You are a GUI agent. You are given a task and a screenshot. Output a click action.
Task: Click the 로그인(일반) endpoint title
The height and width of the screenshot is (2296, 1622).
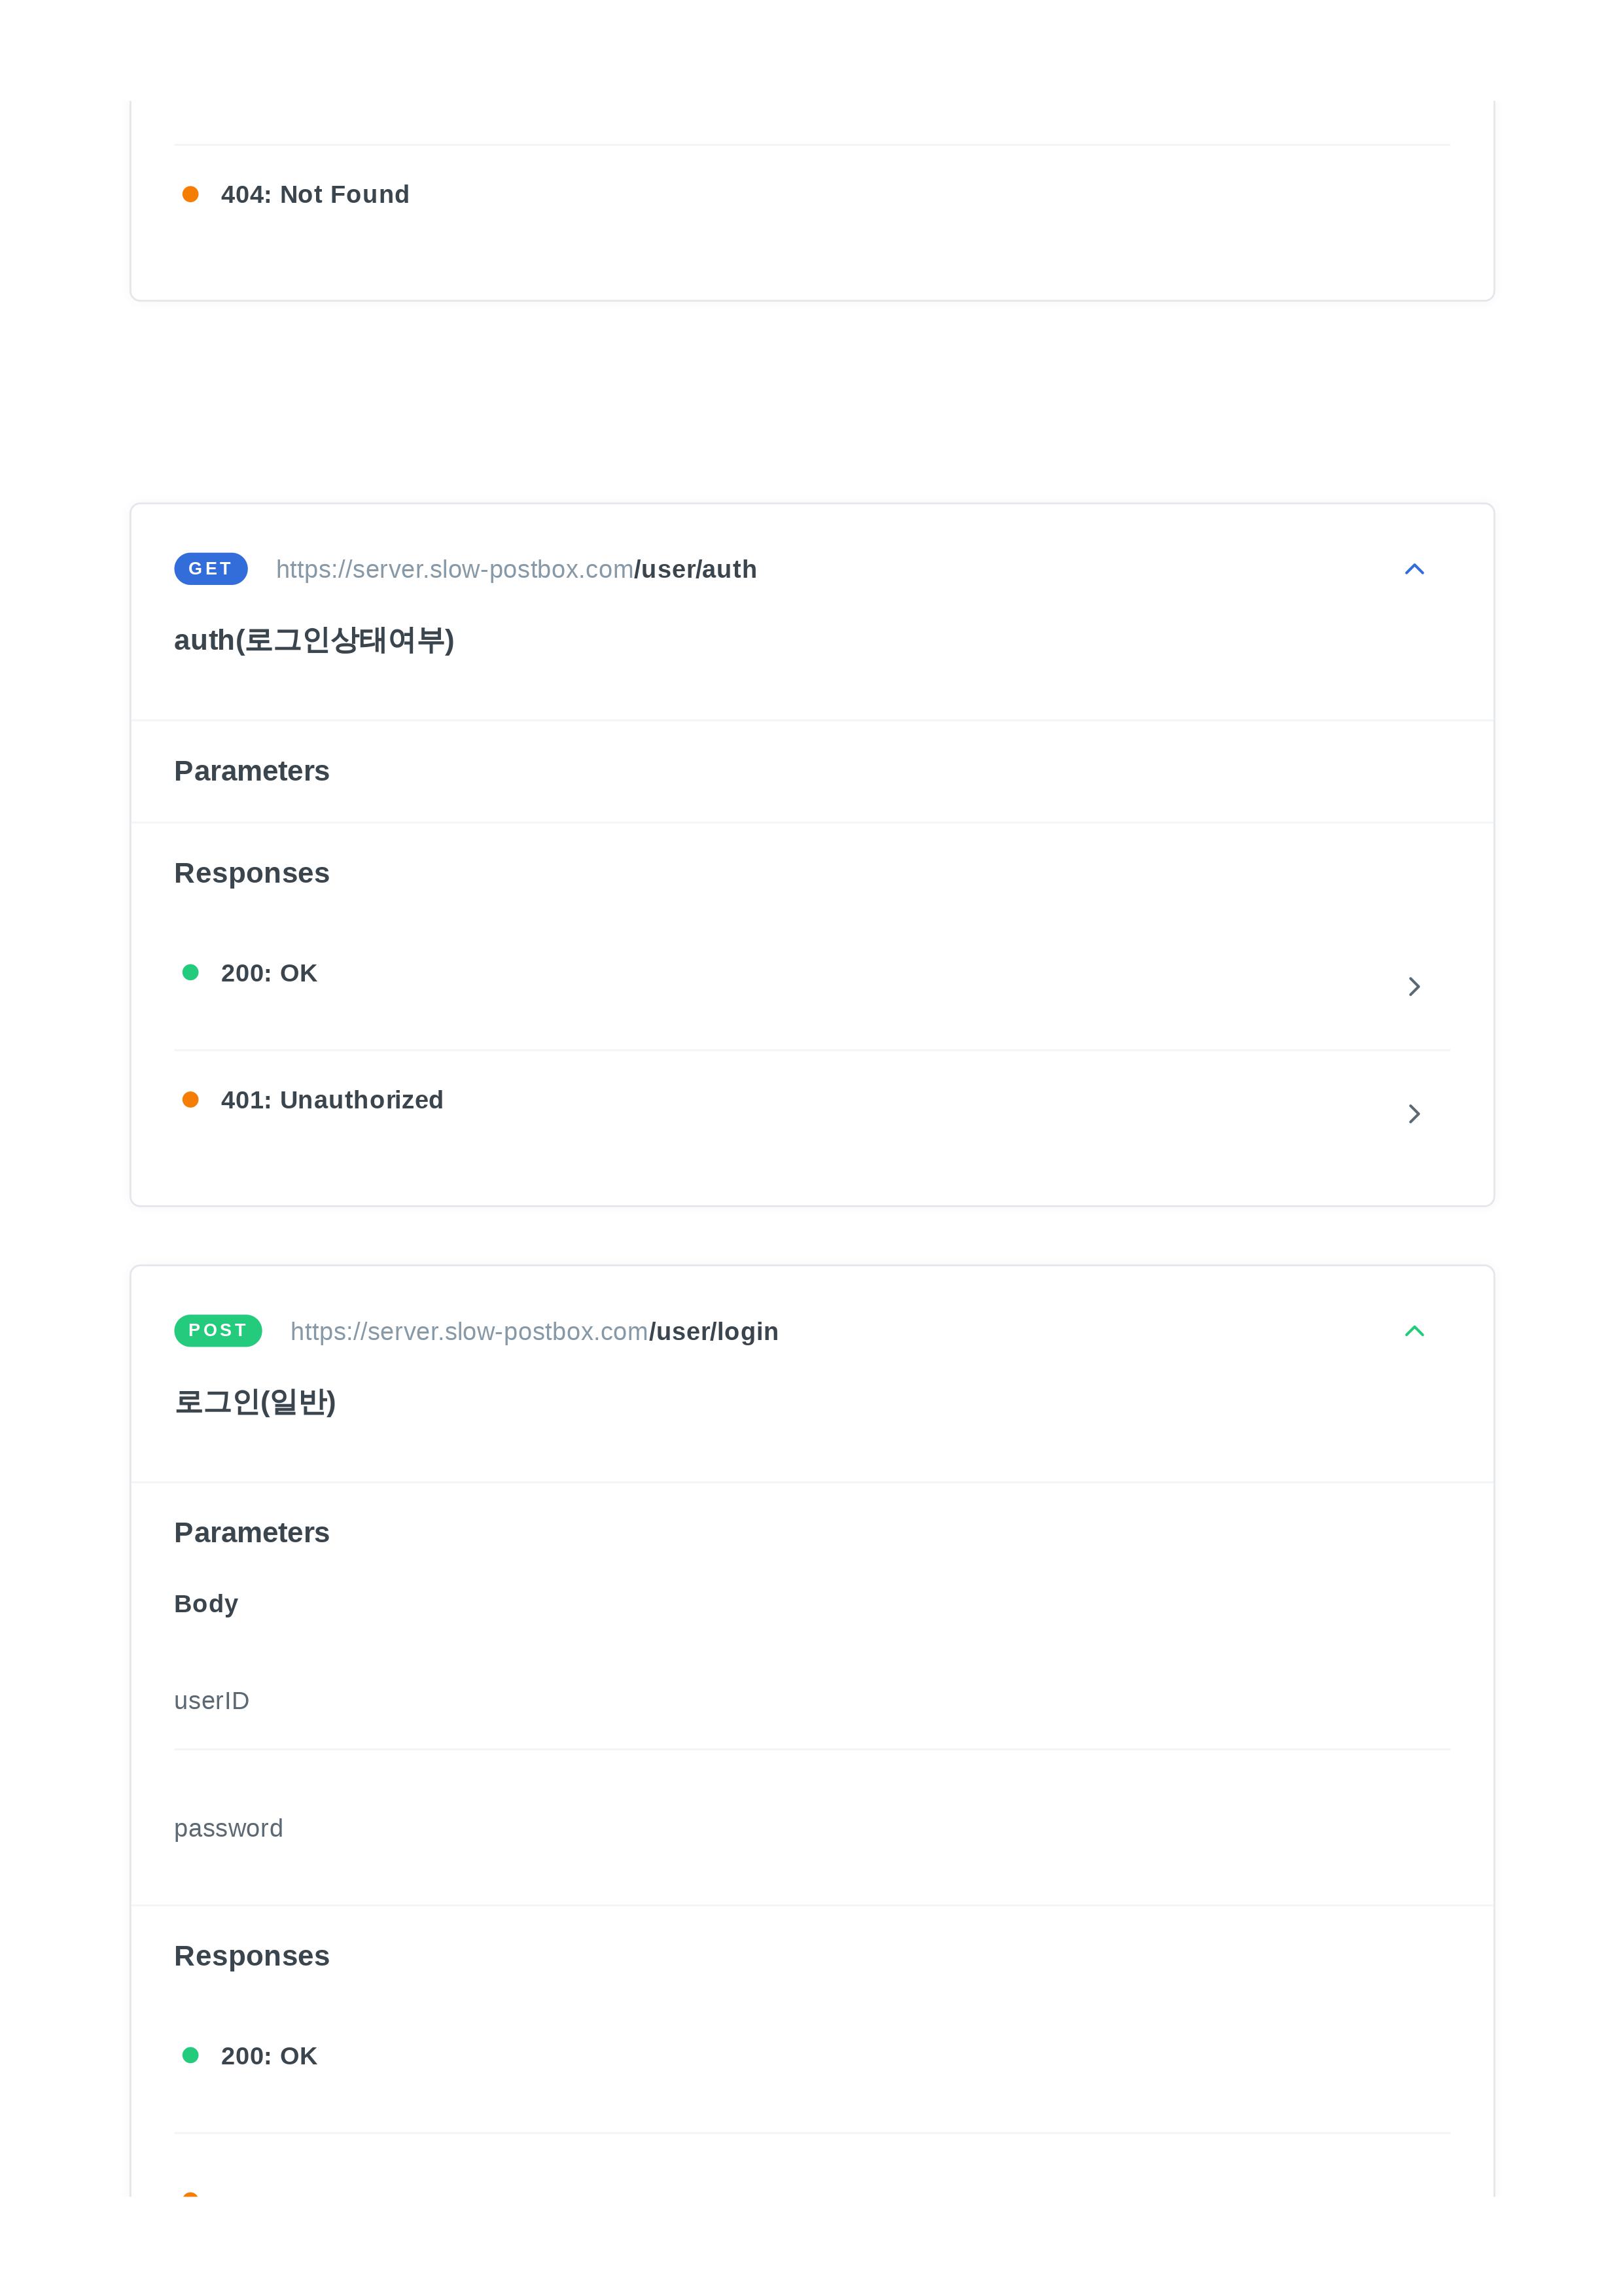(255, 1402)
